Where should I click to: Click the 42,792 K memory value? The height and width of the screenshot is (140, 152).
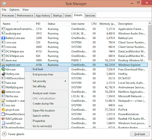point(110,87)
